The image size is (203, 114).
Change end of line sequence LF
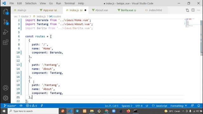point(147,106)
